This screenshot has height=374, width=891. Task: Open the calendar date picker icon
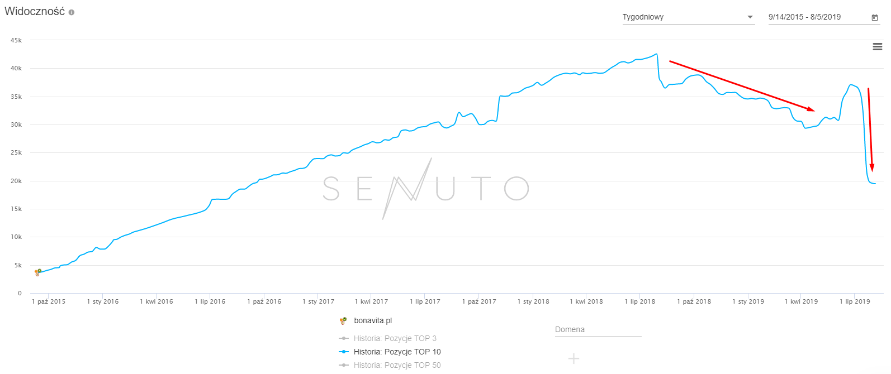tap(875, 17)
